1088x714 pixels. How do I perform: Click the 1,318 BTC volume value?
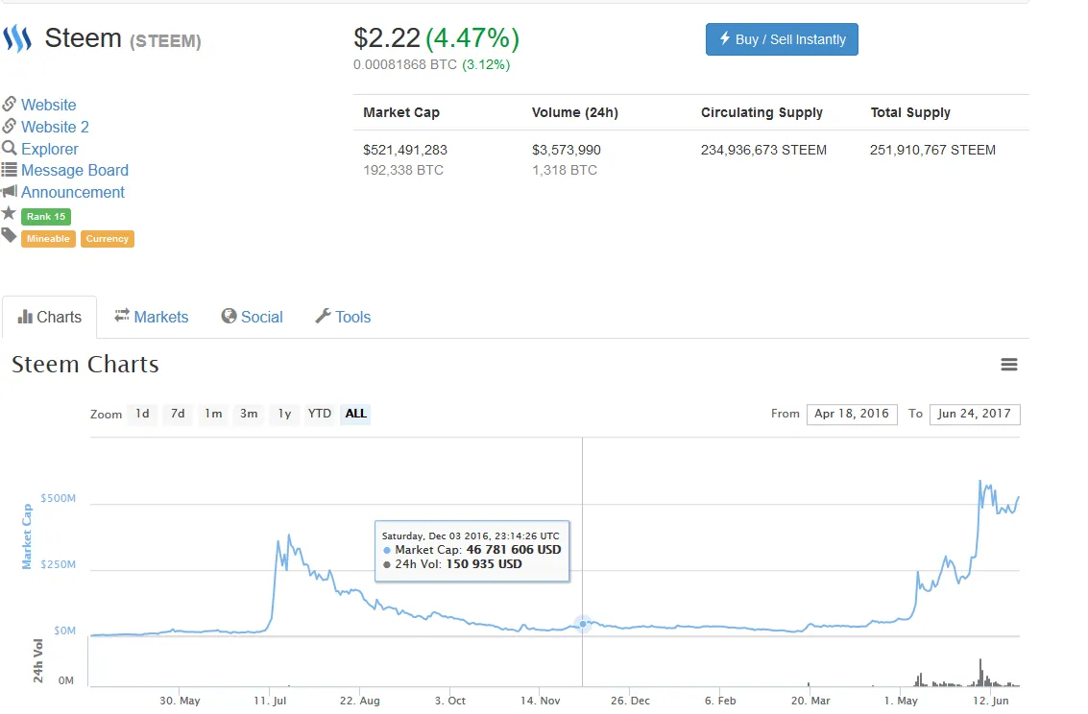coord(564,170)
